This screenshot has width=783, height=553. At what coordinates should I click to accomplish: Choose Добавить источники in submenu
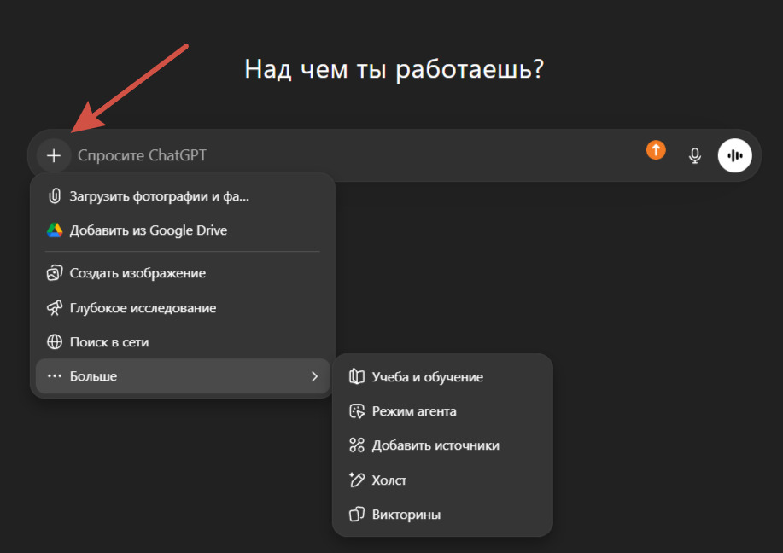pos(442,445)
